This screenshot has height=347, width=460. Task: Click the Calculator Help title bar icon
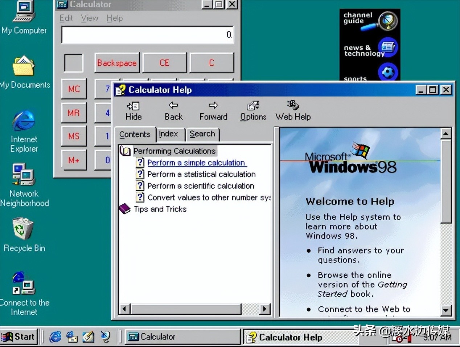(x=120, y=90)
